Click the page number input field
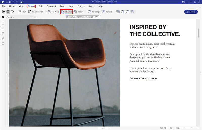 [102, 128]
